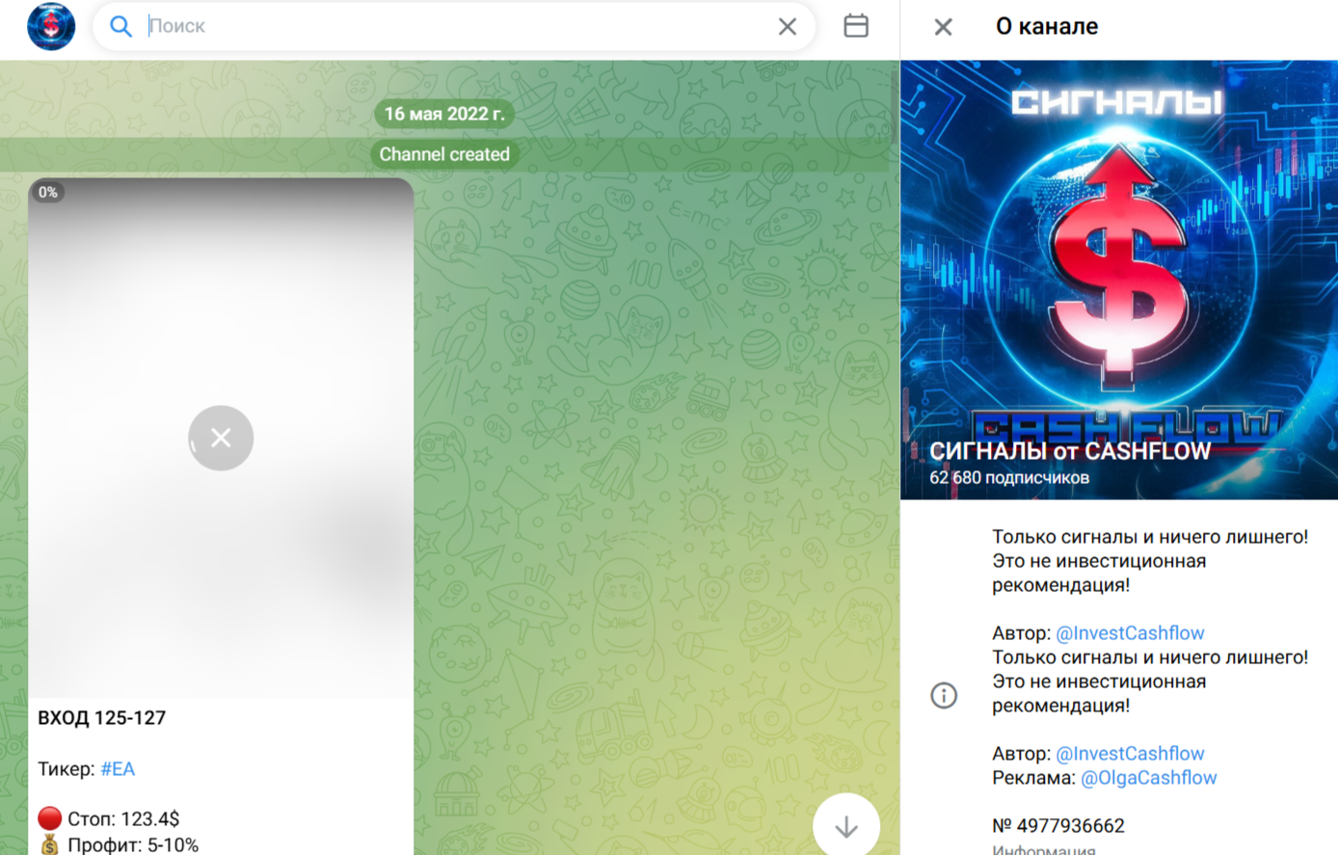
Task: Open the channel avatar in the header
Action: 51,26
